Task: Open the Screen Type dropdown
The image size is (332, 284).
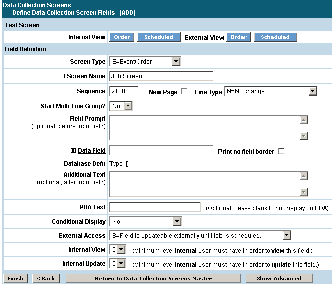Action: pos(145,62)
